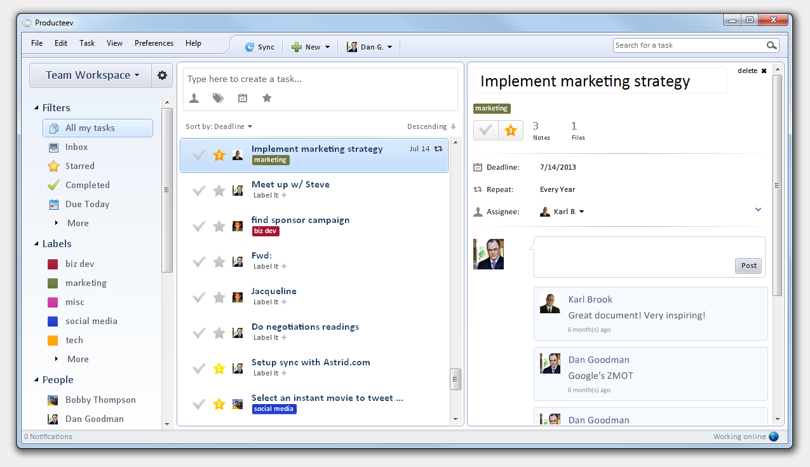
Task: Click the biz dev red color swatch
Action: (53, 264)
